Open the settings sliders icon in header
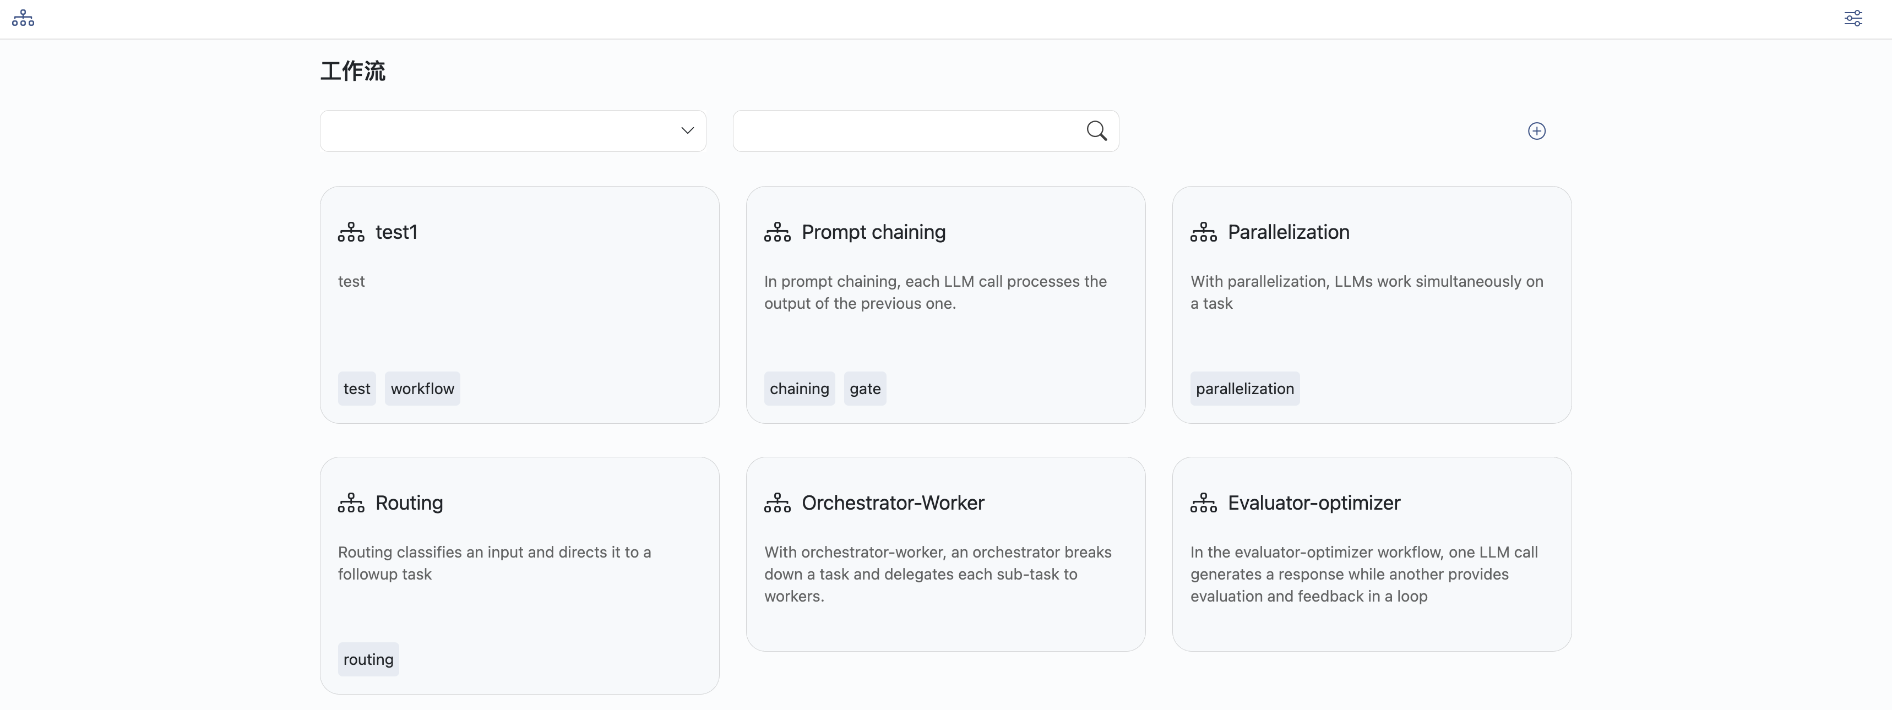This screenshot has width=1892, height=710. 1853,18
